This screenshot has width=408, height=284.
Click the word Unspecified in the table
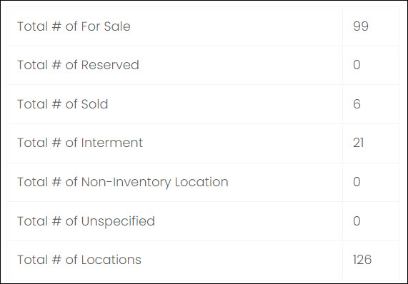[x=118, y=221]
